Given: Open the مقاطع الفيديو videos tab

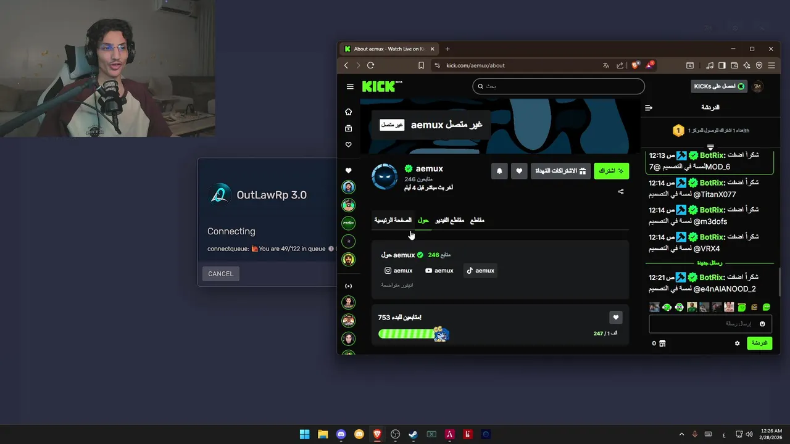Looking at the screenshot, I should pos(450,220).
